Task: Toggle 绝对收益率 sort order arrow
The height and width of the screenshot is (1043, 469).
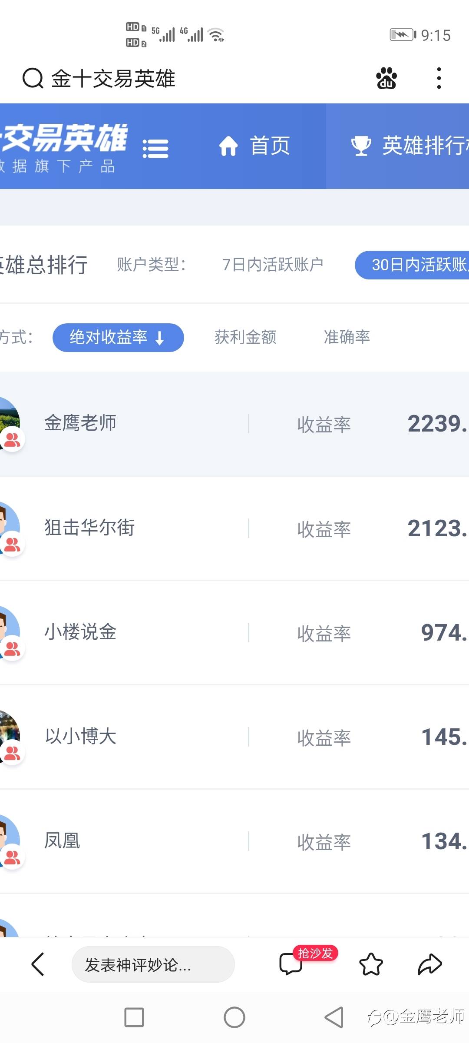Action: [160, 338]
